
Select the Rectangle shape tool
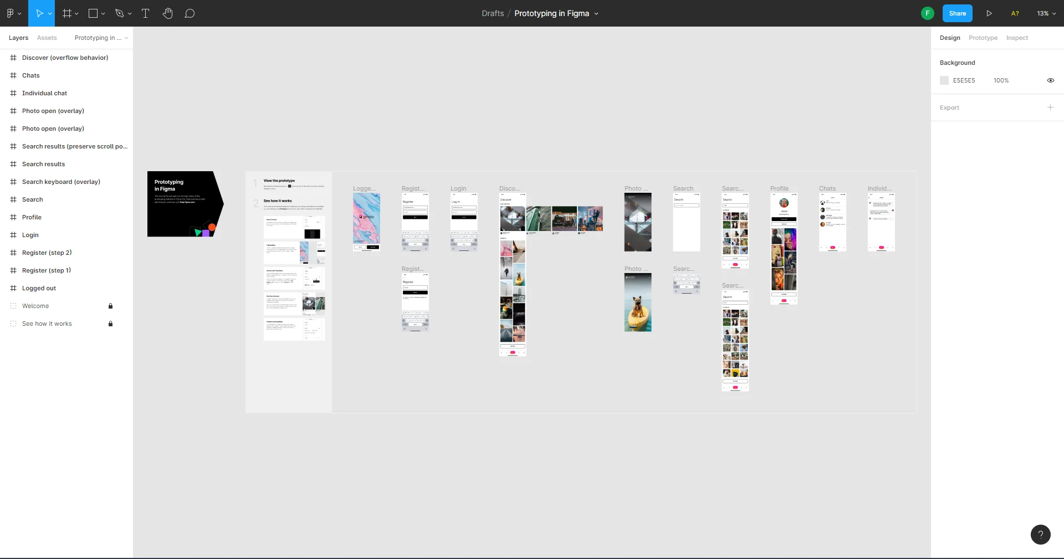tap(93, 13)
